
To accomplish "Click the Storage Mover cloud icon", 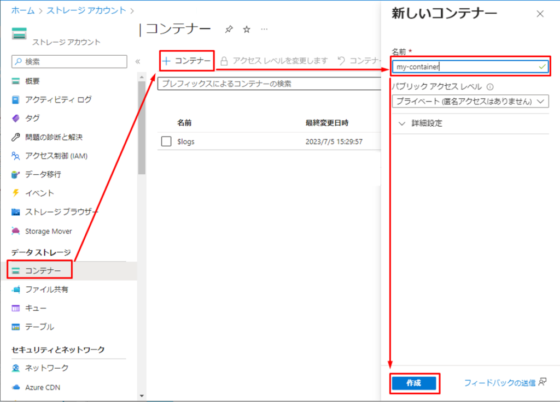I will pos(16,231).
